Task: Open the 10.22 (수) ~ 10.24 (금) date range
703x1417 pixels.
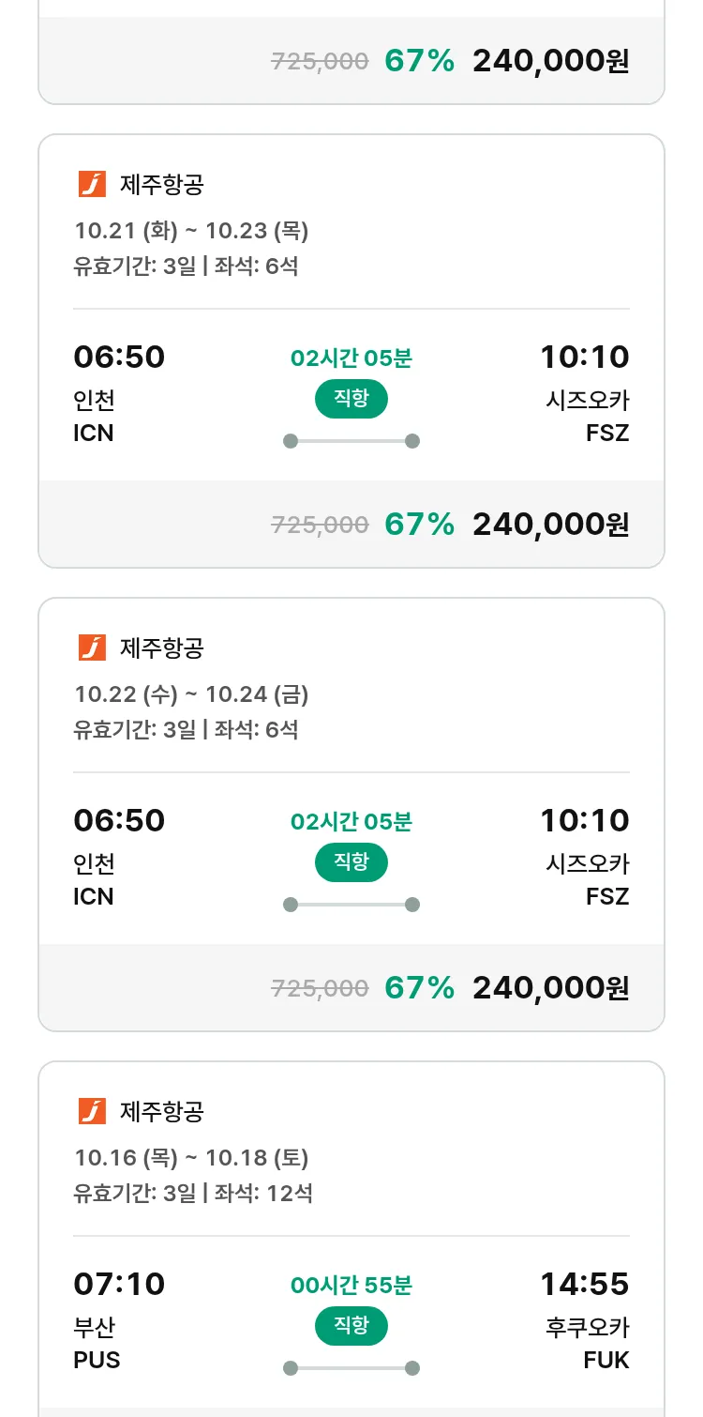Action: click(191, 694)
